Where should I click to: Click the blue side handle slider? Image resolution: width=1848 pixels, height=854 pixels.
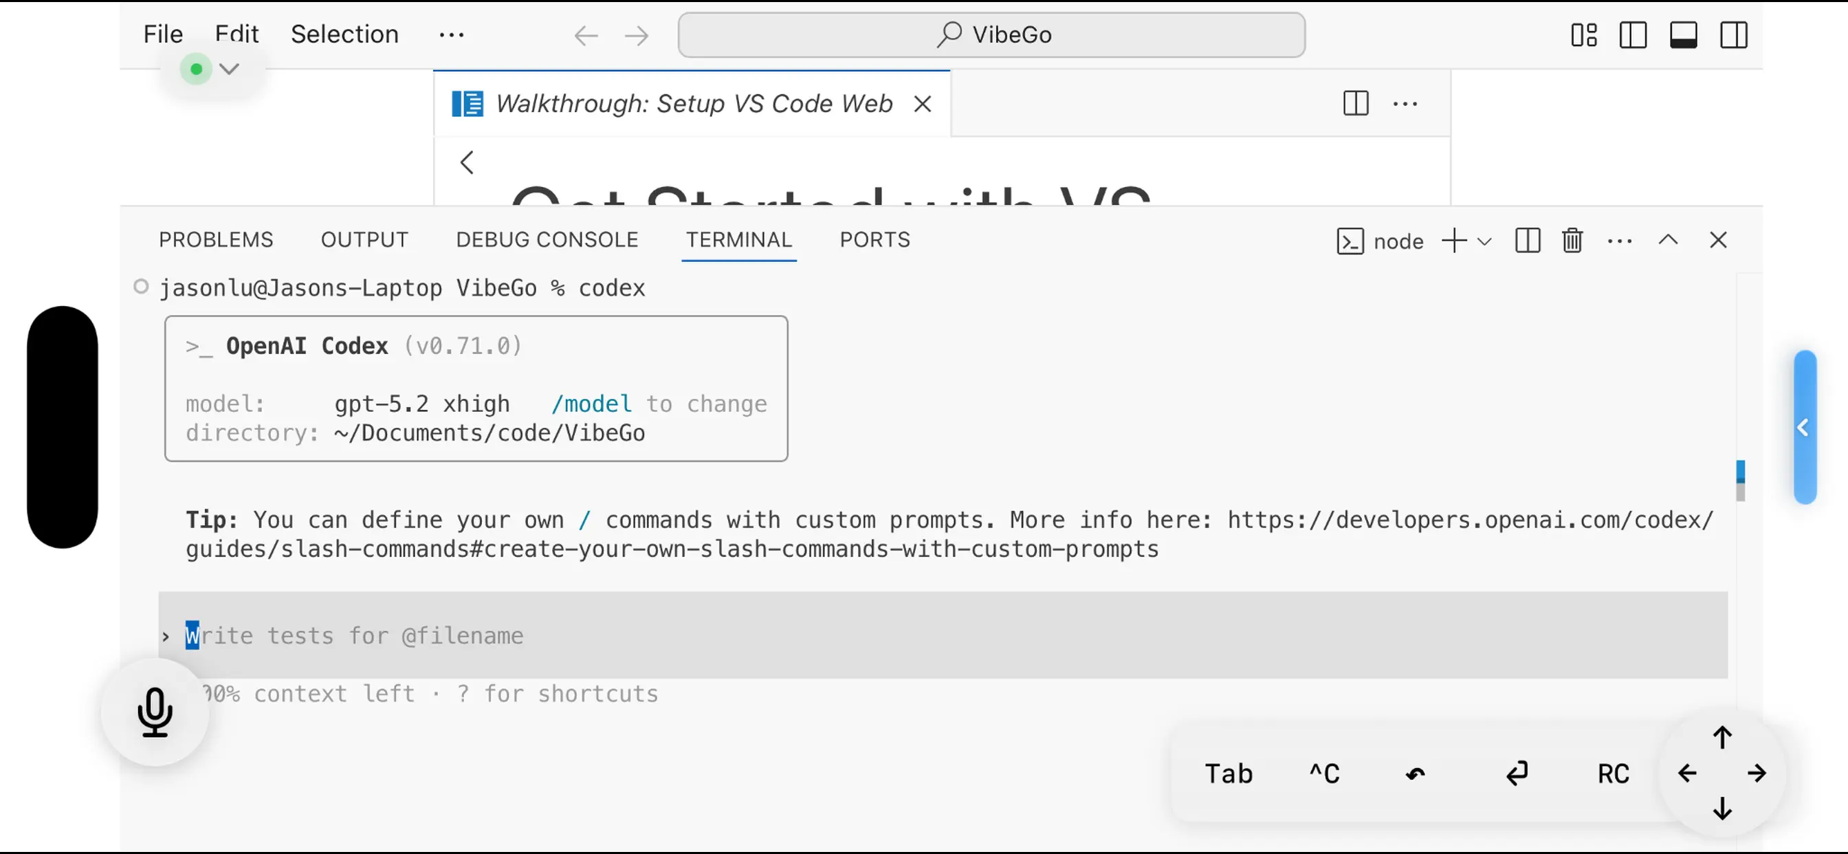point(1804,427)
